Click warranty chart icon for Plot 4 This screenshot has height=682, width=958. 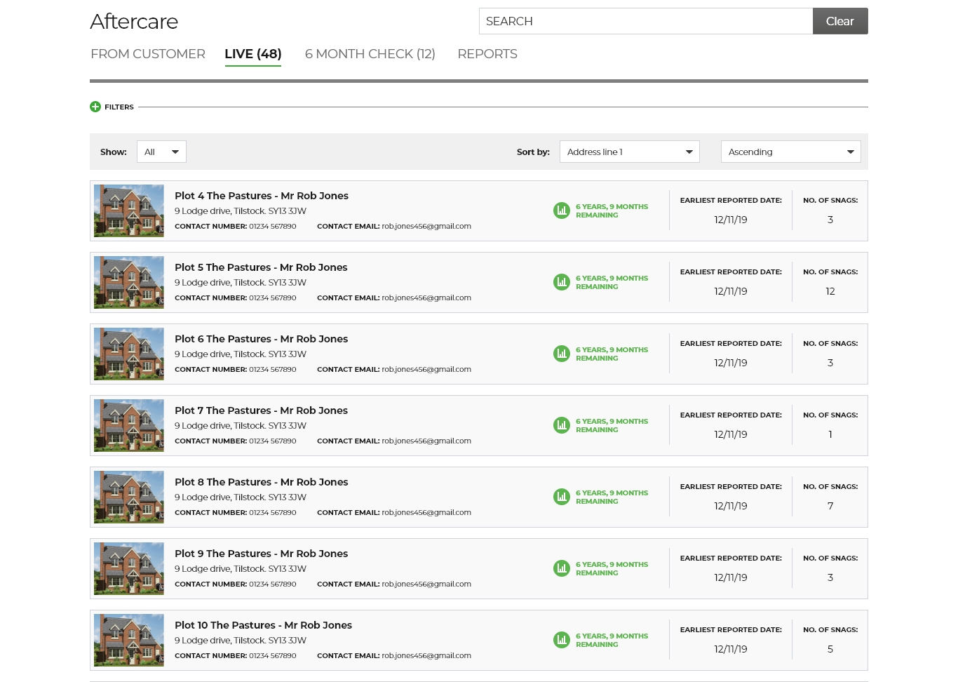pos(562,210)
